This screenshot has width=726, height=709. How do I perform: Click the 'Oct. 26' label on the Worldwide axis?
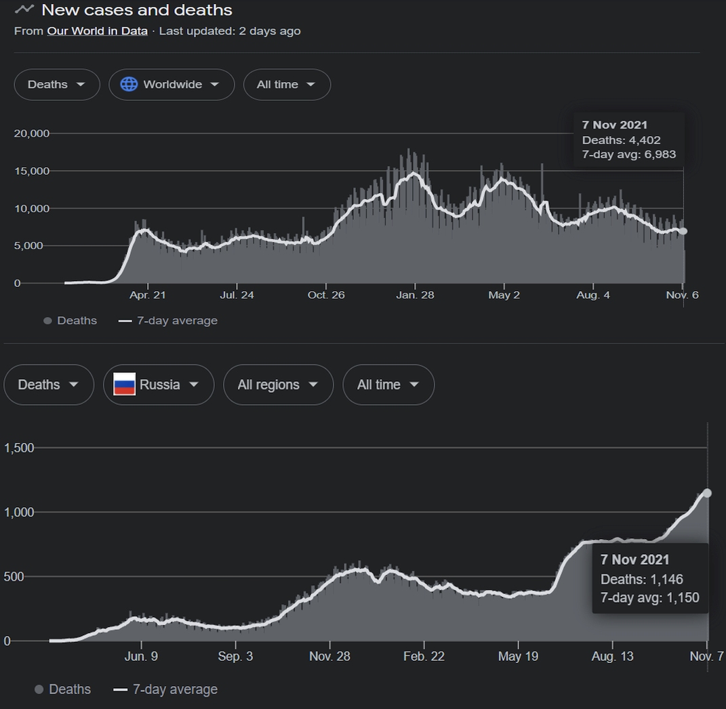tap(326, 295)
